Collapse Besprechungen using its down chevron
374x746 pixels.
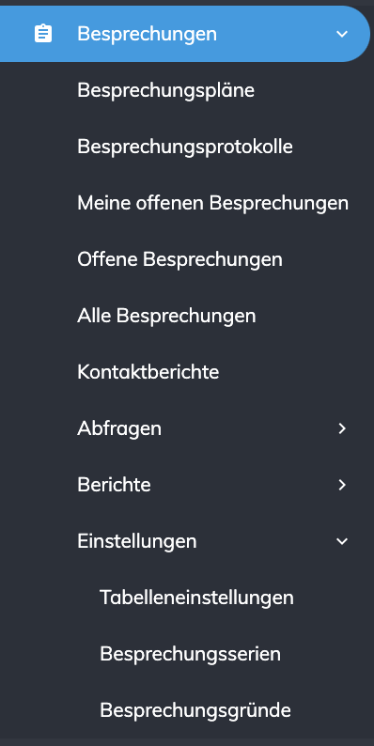click(x=342, y=34)
